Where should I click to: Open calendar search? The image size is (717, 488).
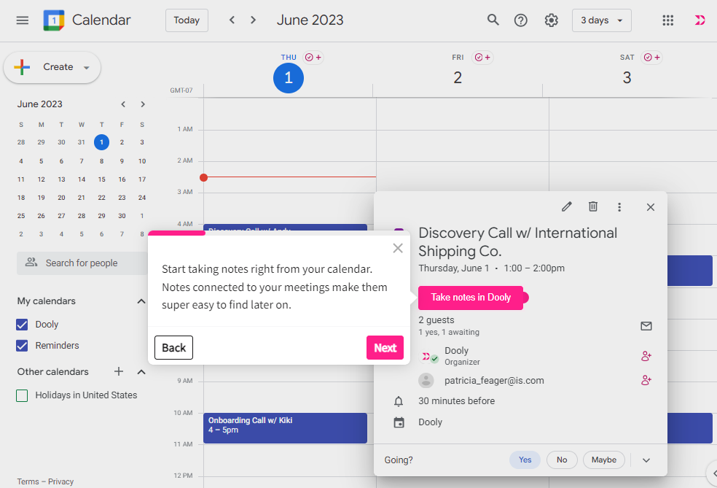pyautogui.click(x=493, y=20)
